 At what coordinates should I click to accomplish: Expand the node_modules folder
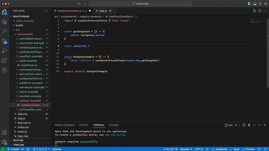30,21
